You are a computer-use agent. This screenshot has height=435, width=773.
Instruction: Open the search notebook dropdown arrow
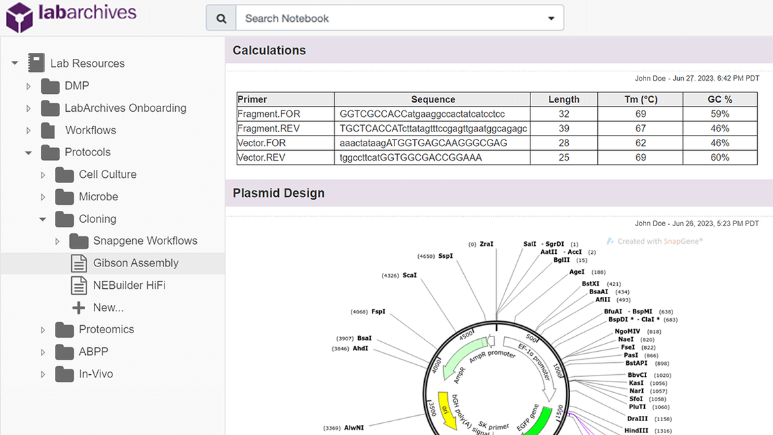click(551, 19)
